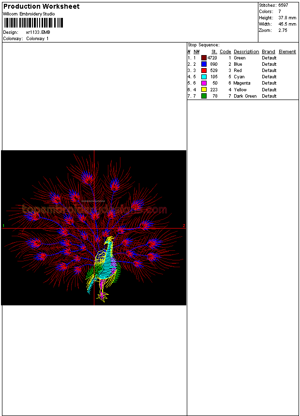This screenshot has height=416, width=300.
Task: Click the stitch count '4720'
Action: pos(212,58)
